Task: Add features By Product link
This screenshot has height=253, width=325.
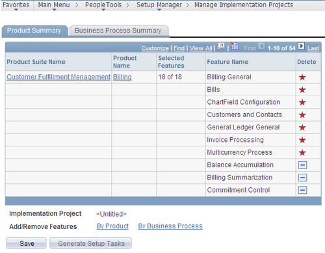Action: pos(112,226)
